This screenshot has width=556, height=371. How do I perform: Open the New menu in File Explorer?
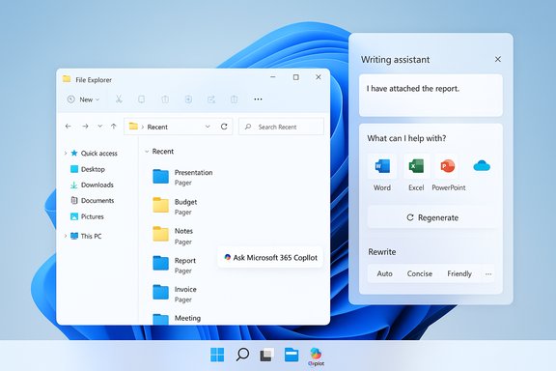click(83, 100)
